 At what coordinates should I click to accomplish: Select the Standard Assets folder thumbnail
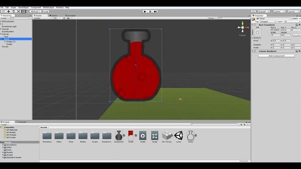(x=107, y=136)
